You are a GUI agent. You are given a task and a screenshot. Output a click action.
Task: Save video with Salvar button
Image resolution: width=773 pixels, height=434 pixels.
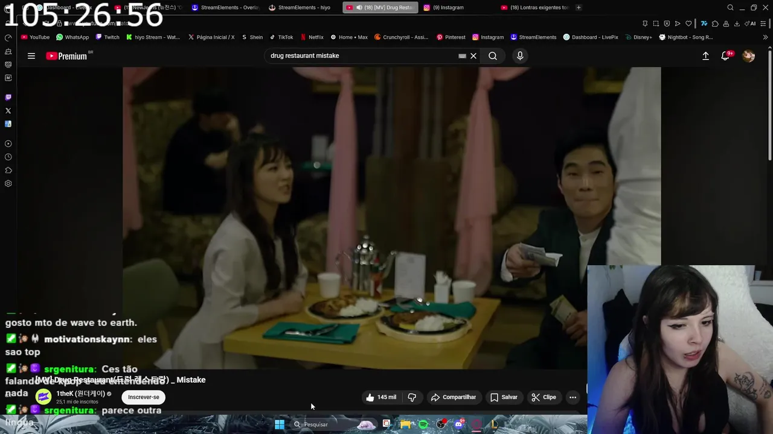(504, 397)
